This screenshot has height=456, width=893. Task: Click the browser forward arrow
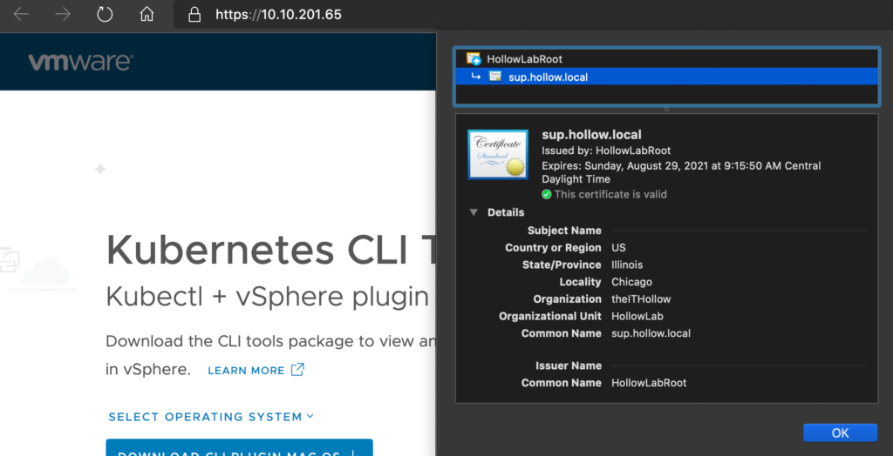coord(63,15)
